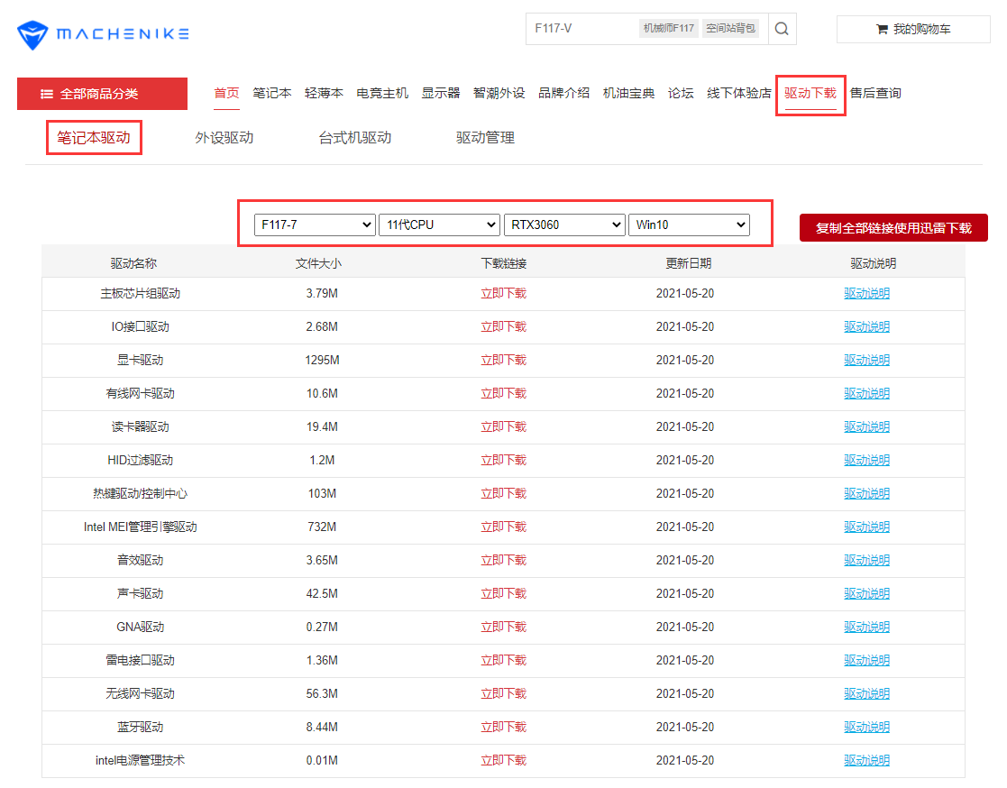Click the 1295M file size cell

[x=323, y=361]
